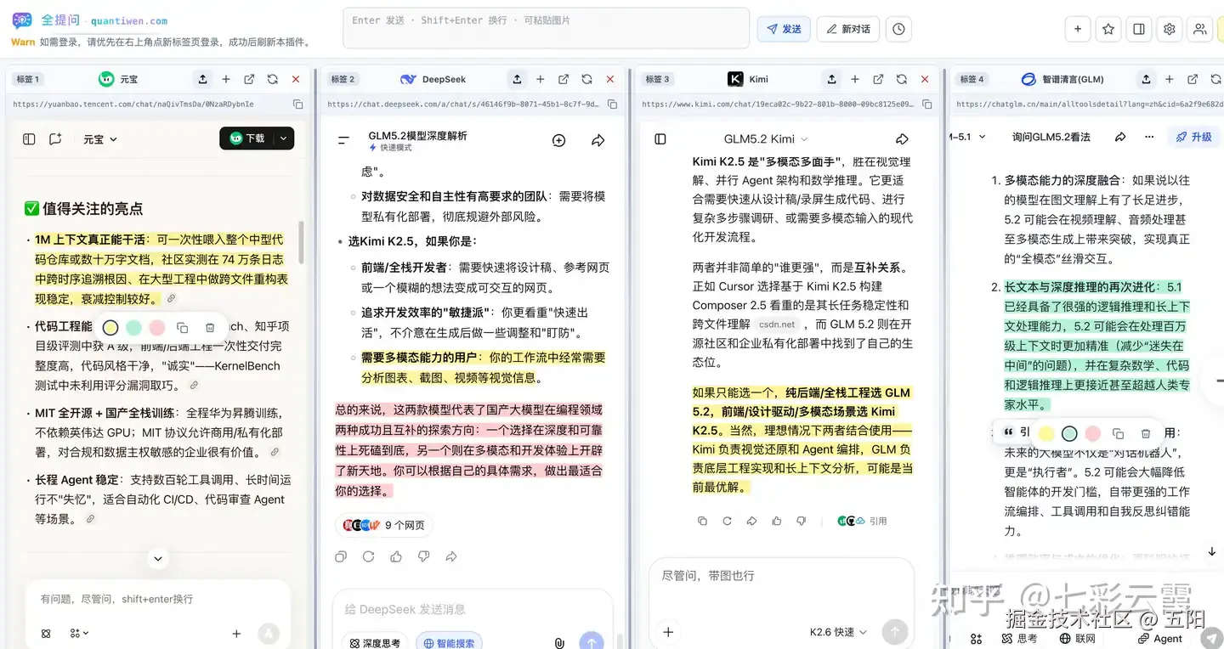Refresh the 元宝 panel
The width and height of the screenshot is (1224, 649).
coord(273,79)
